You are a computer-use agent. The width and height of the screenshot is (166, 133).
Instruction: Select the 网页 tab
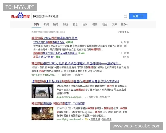37,24
